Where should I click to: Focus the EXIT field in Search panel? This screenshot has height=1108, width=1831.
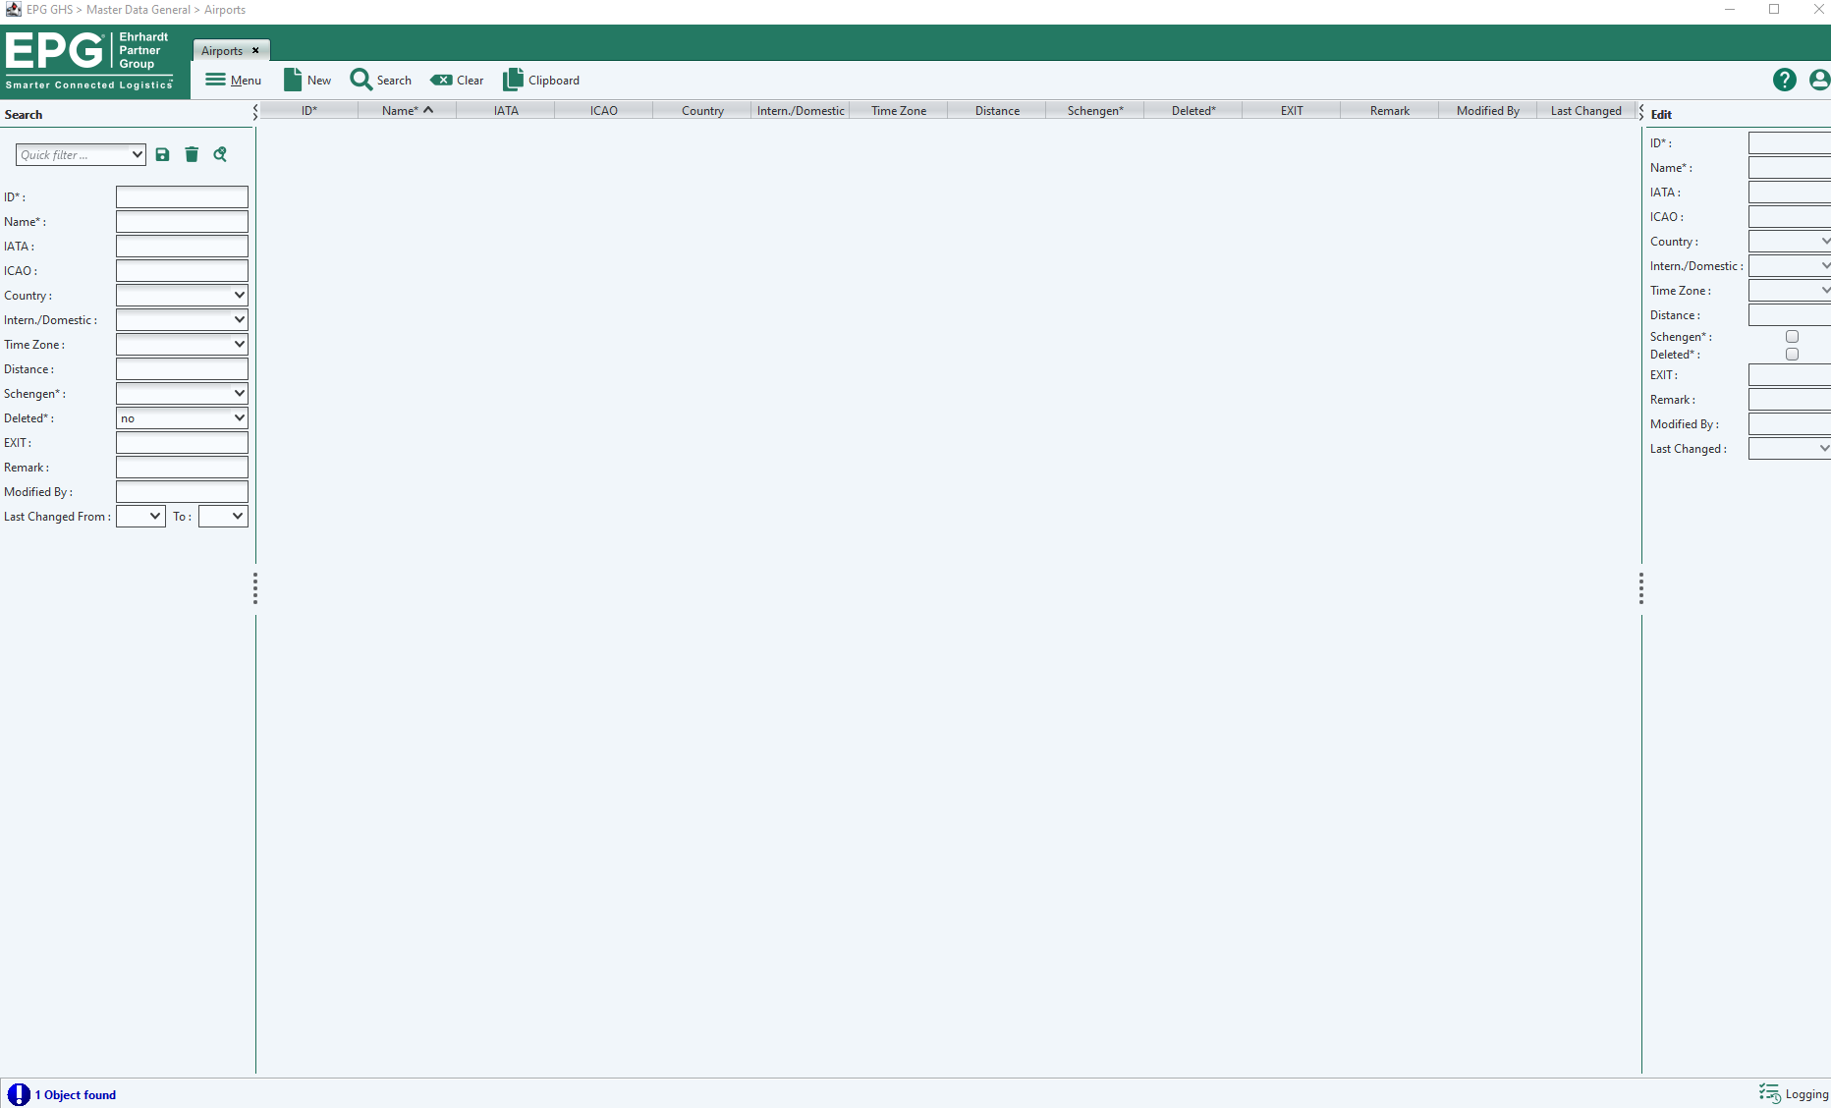[182, 442]
